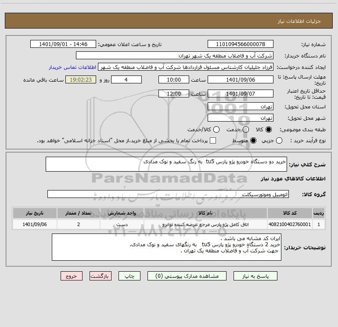This screenshot has width=338, height=327.
Task: Select the خدمت radio button
Action: click(246, 129)
